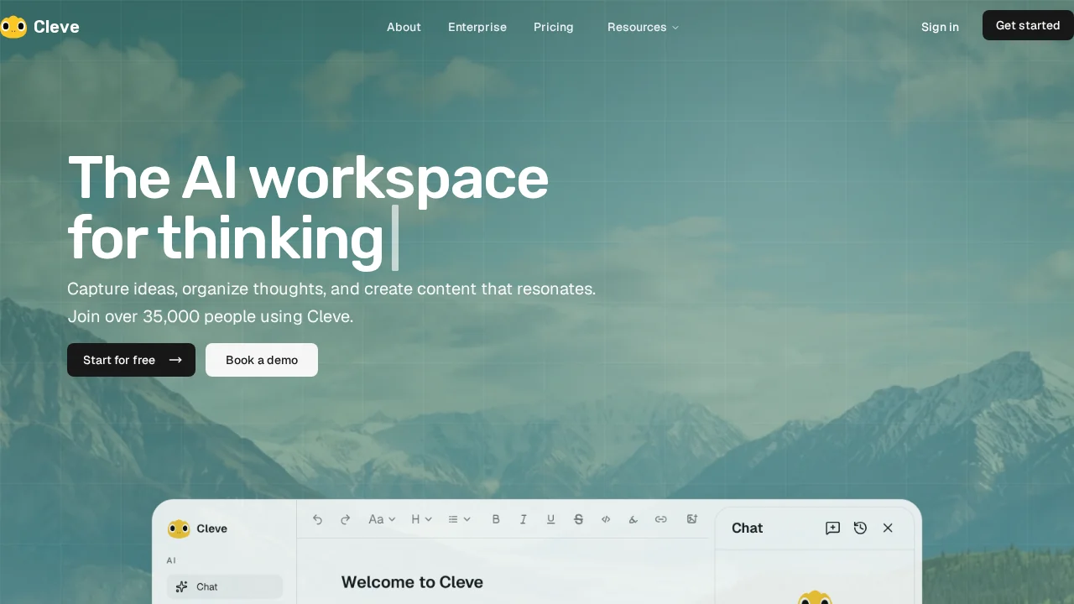This screenshot has height=604, width=1074.
Task: Expand the Resources dropdown in navigation
Action: click(x=643, y=27)
